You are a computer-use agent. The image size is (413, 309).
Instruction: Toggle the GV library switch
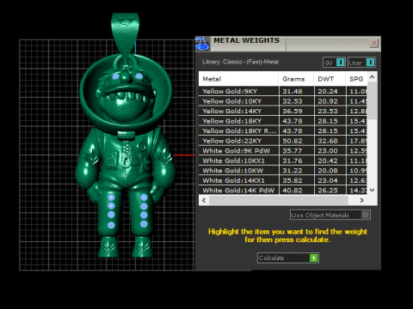click(334, 63)
